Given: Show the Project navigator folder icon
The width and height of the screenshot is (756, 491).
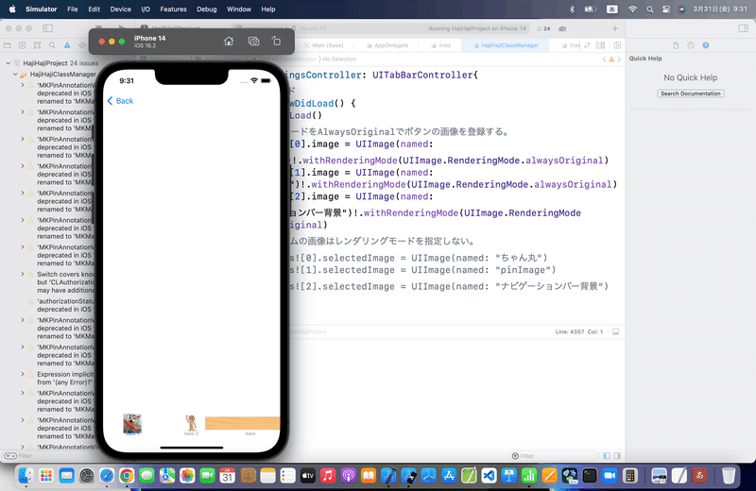Looking at the screenshot, I should (x=8, y=45).
